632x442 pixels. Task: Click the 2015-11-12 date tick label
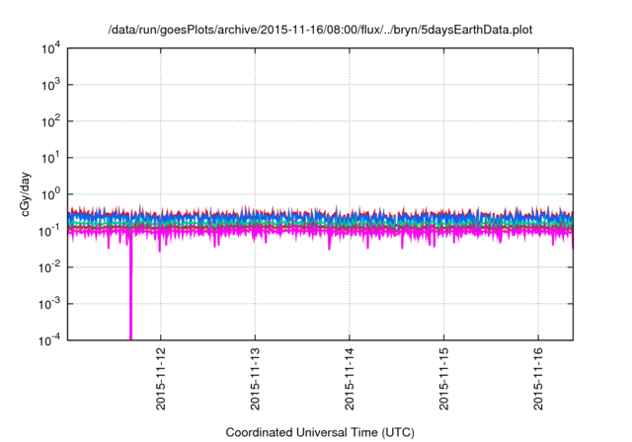pos(160,379)
